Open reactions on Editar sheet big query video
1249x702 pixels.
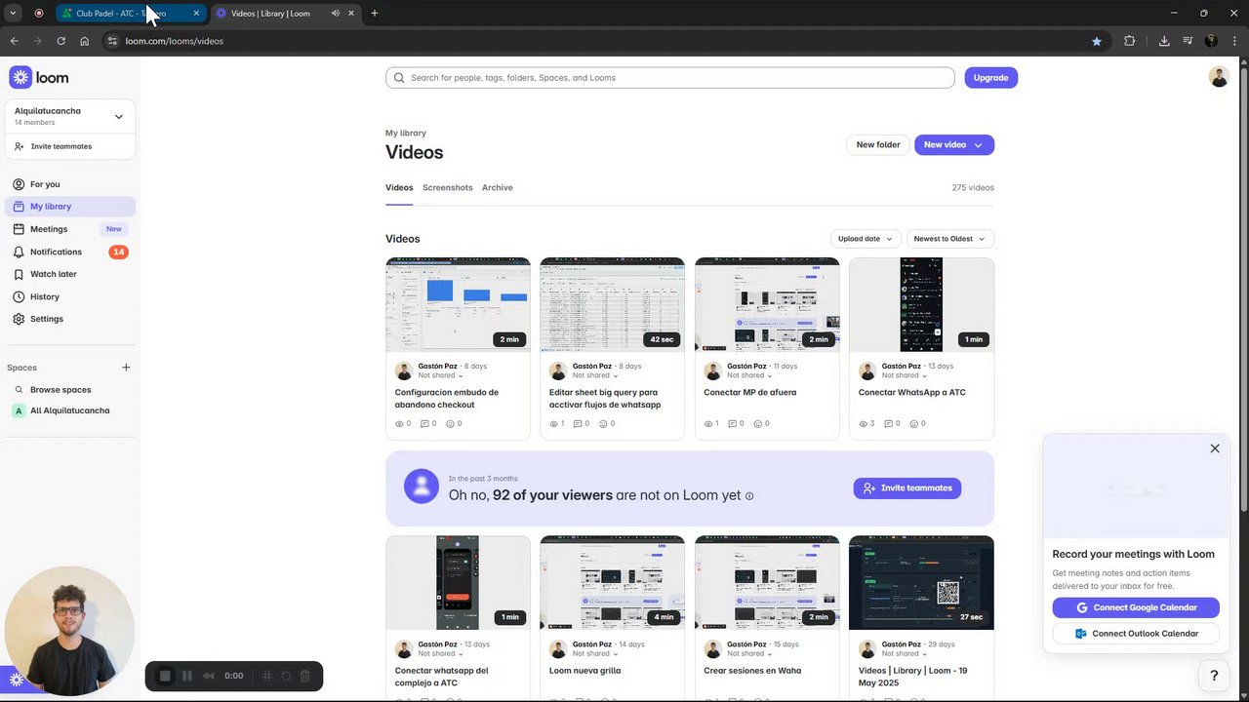click(x=609, y=424)
